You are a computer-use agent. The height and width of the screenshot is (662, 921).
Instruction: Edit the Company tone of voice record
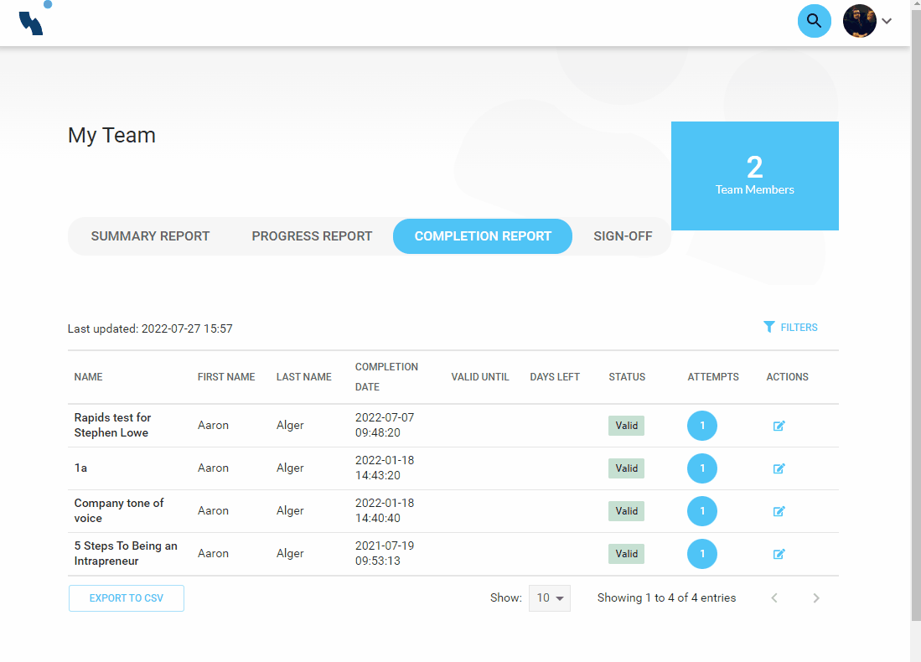pos(779,511)
